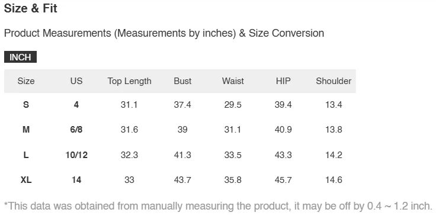436x222 pixels.
Task: Click the Size & Fit heading
Action: coord(31,8)
